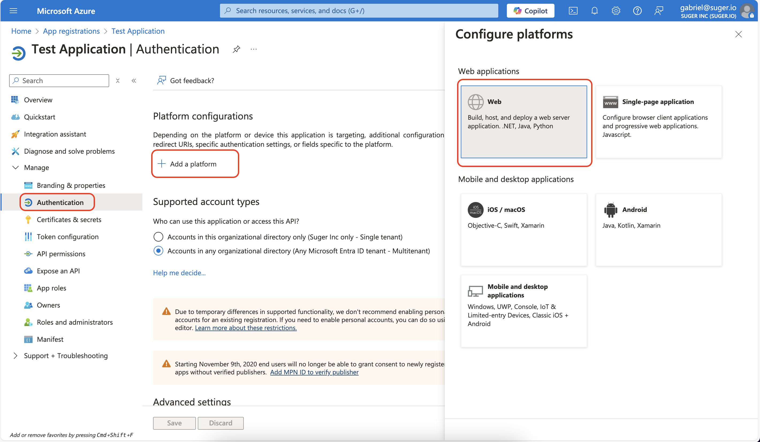This screenshot has height=442, width=760.
Task: Open the Help question mark menu
Action: [637, 11]
